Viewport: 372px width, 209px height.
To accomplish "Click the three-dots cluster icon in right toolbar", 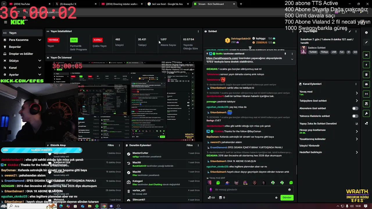I will [x=366, y=123].
